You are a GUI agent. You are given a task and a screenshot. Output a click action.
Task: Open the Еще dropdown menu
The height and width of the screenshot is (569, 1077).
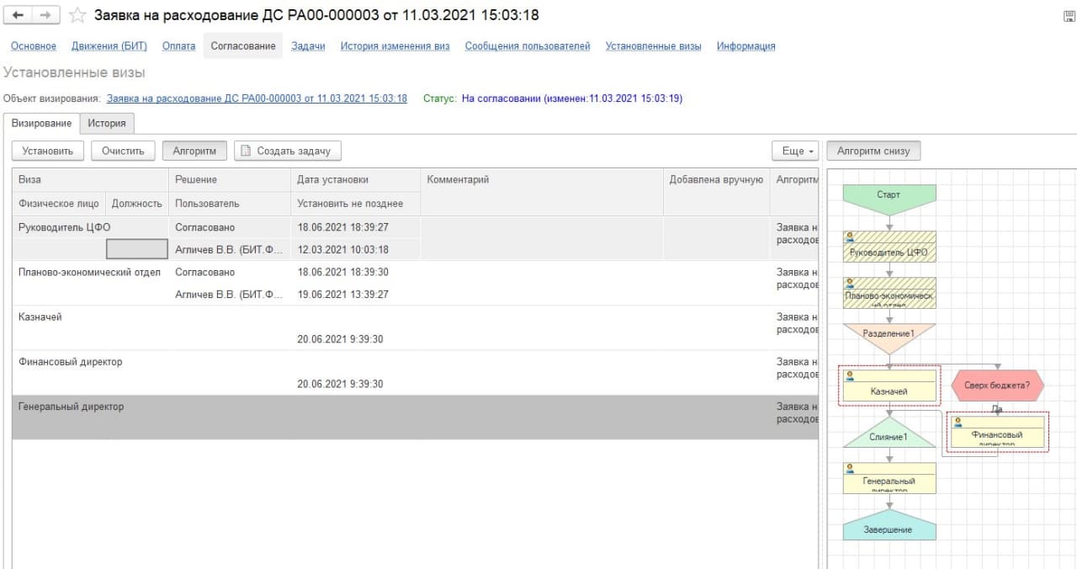pyautogui.click(x=794, y=151)
